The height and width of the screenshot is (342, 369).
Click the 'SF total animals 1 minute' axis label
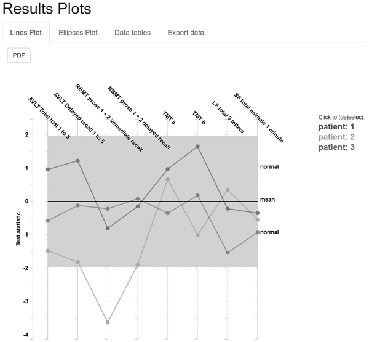tap(258, 117)
